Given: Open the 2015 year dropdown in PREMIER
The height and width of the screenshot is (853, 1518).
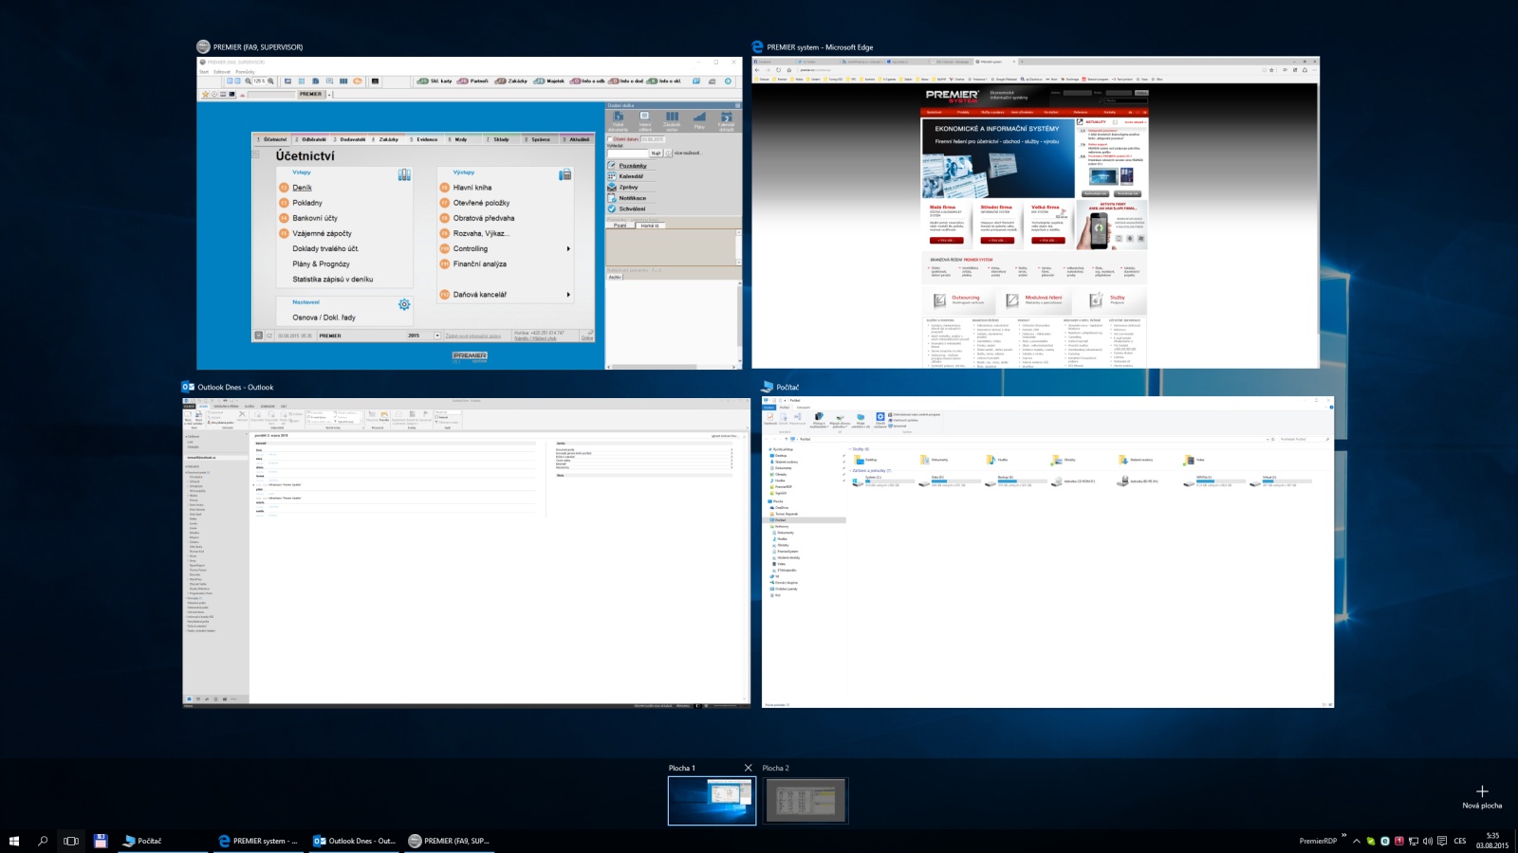Looking at the screenshot, I should click(437, 336).
